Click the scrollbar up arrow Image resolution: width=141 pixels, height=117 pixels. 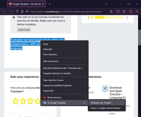140,16
